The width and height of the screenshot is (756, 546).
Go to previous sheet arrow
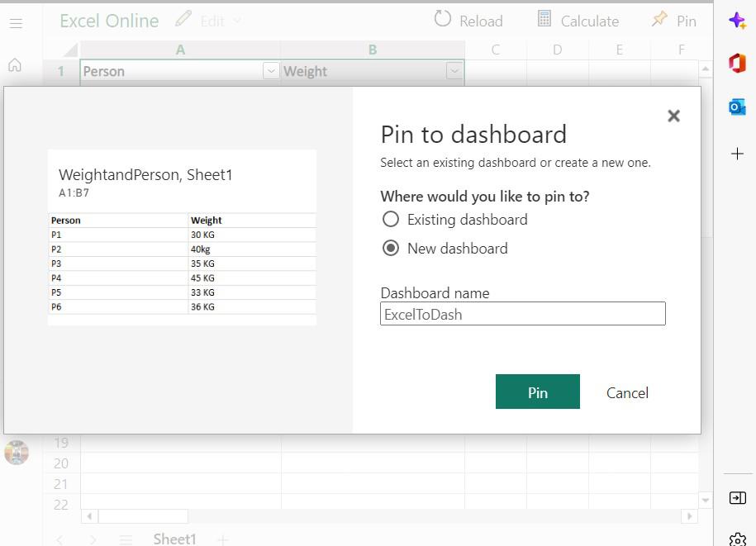[x=59, y=539]
